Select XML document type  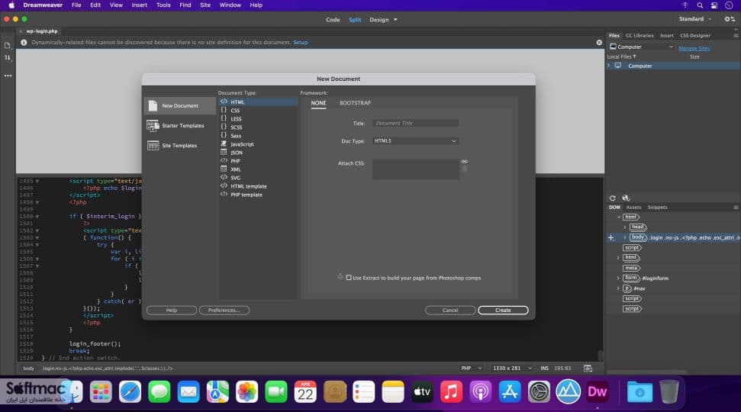pos(257,169)
